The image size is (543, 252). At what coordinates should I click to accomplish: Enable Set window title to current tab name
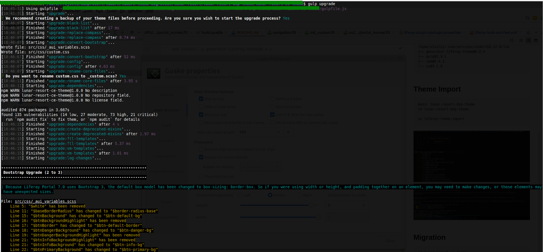click(x=272, y=122)
